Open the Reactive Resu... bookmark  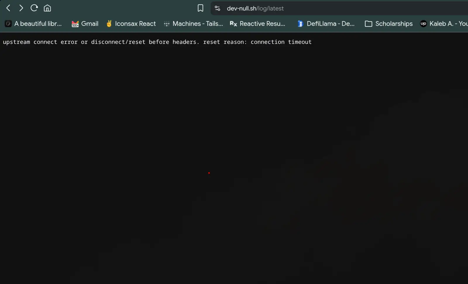pos(257,24)
